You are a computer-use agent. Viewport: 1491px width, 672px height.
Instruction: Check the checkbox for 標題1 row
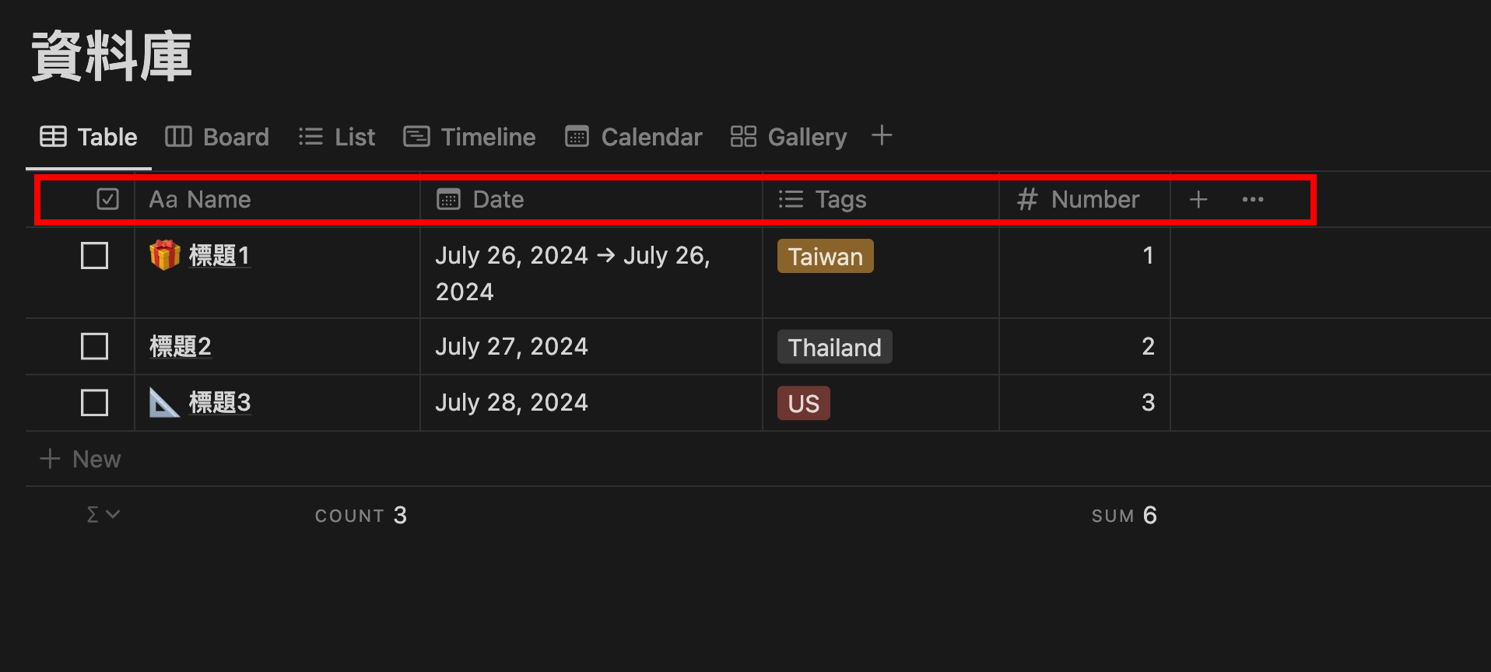click(94, 256)
